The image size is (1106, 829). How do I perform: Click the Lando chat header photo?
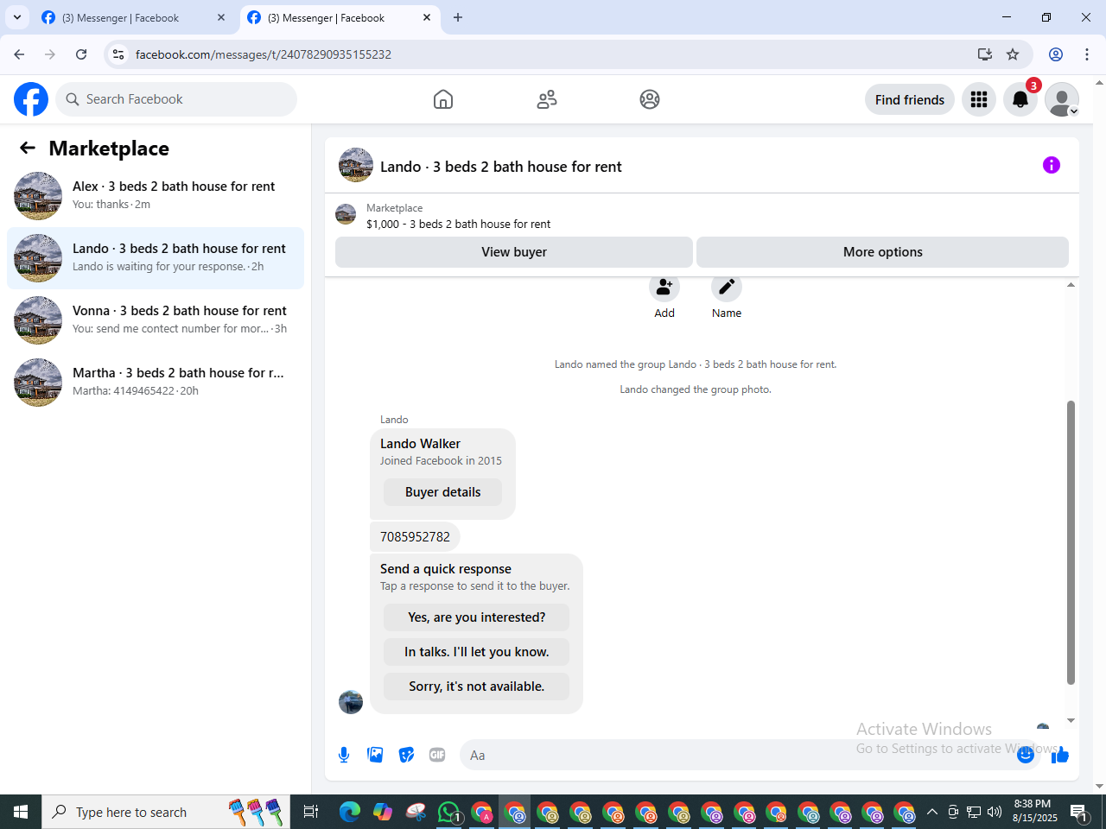click(x=356, y=165)
